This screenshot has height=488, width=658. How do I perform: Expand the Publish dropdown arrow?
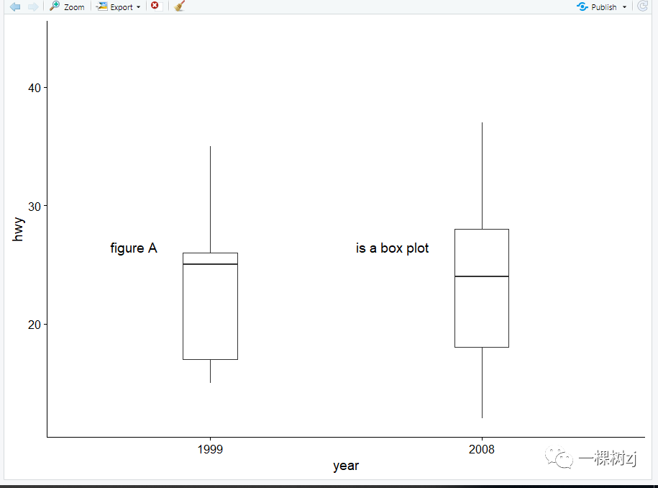pos(624,7)
